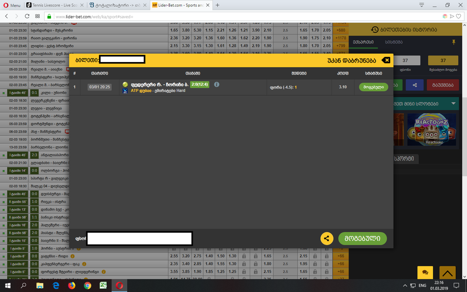Screen dimensions: 467x292
Task: Click the ATP logo icon
Action: tap(125, 91)
